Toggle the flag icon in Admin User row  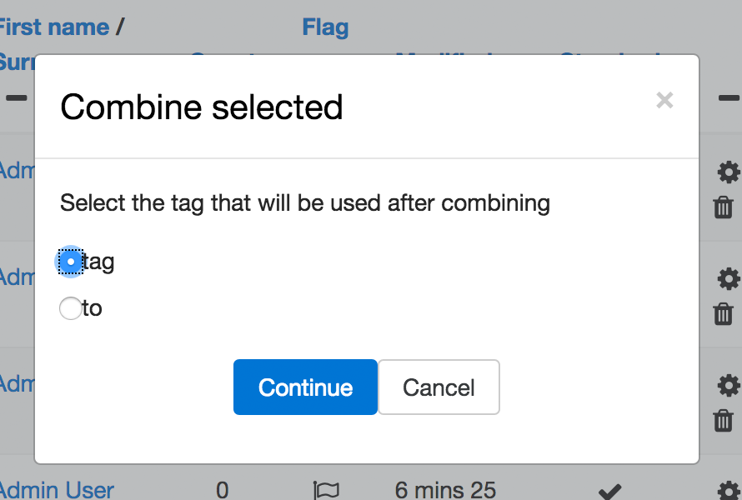[x=326, y=491]
